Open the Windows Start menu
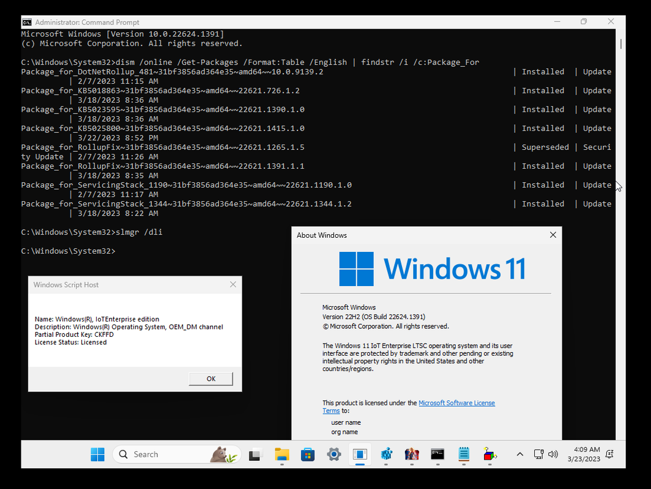This screenshot has height=489, width=651. (x=97, y=454)
